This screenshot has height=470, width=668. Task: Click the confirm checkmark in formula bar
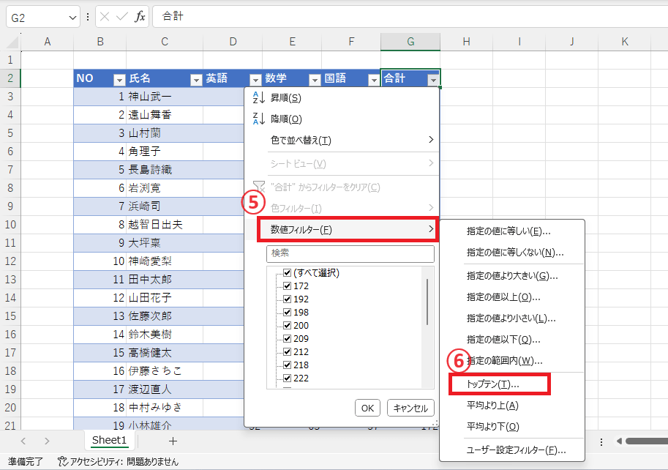122,17
